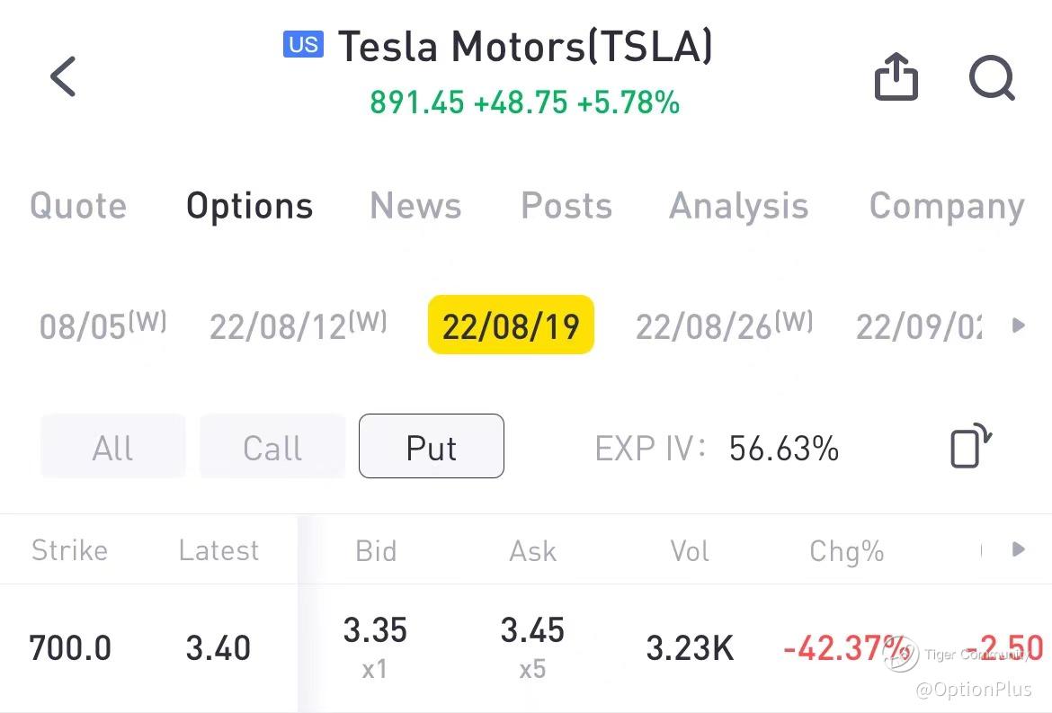The image size is (1052, 713).
Task: Sort by the Vol column header
Action: (690, 550)
